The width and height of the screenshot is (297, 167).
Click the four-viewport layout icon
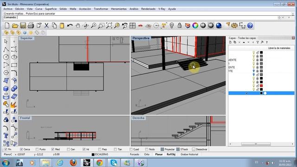click(x=132, y=26)
